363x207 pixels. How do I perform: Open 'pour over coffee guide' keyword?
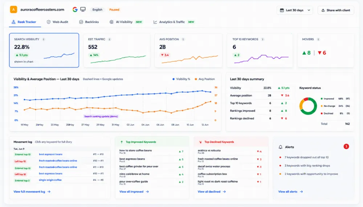click(134, 182)
